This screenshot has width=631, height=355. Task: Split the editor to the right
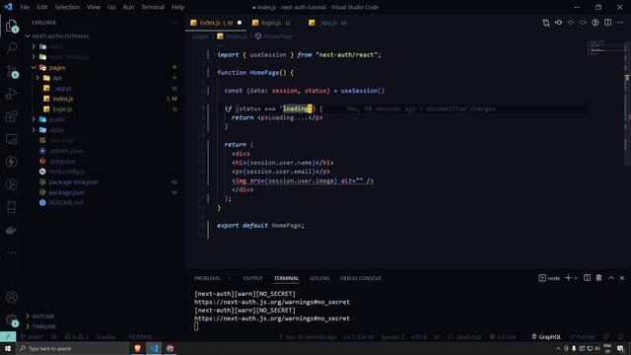(x=607, y=23)
